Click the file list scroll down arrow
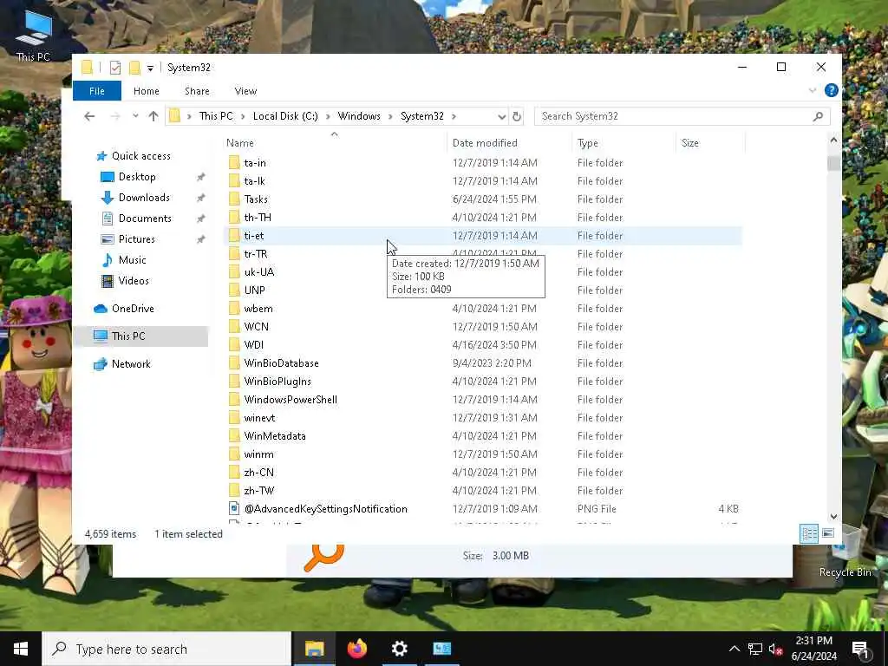 833,517
